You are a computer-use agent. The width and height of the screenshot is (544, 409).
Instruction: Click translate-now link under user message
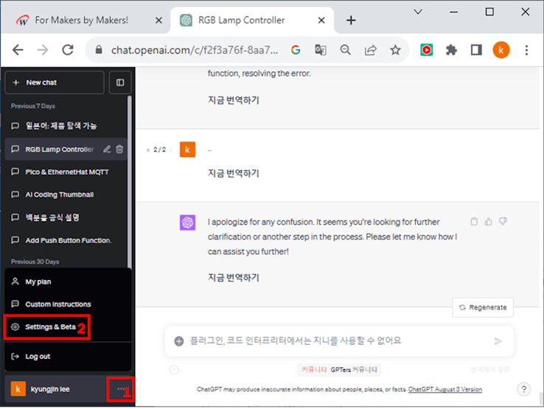(233, 172)
